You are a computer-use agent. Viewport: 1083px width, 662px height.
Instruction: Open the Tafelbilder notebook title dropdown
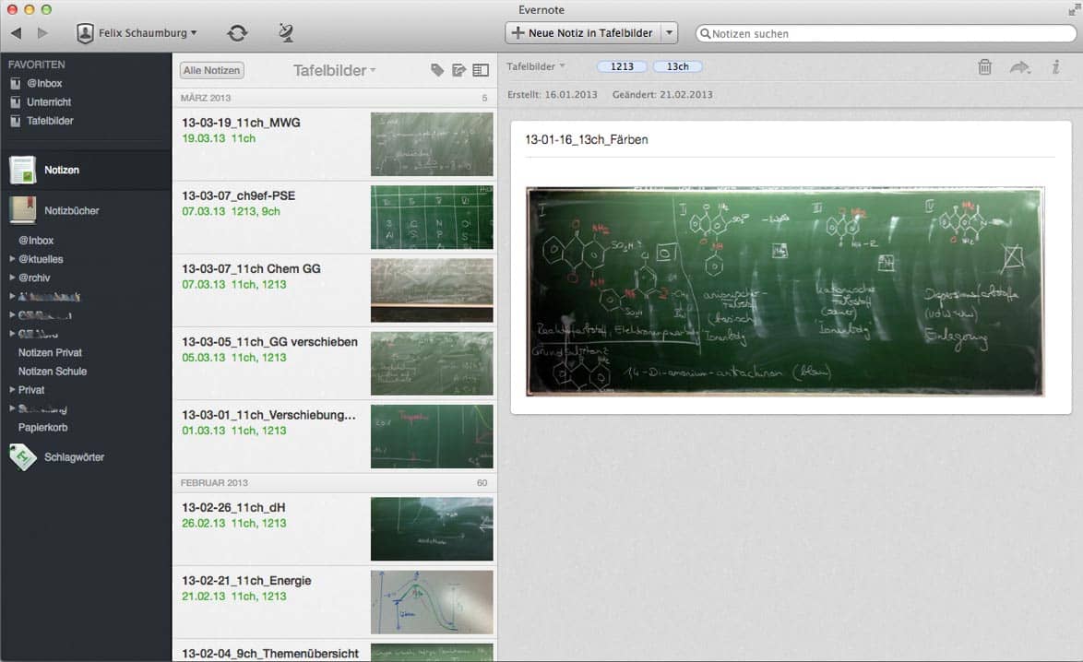pos(334,70)
